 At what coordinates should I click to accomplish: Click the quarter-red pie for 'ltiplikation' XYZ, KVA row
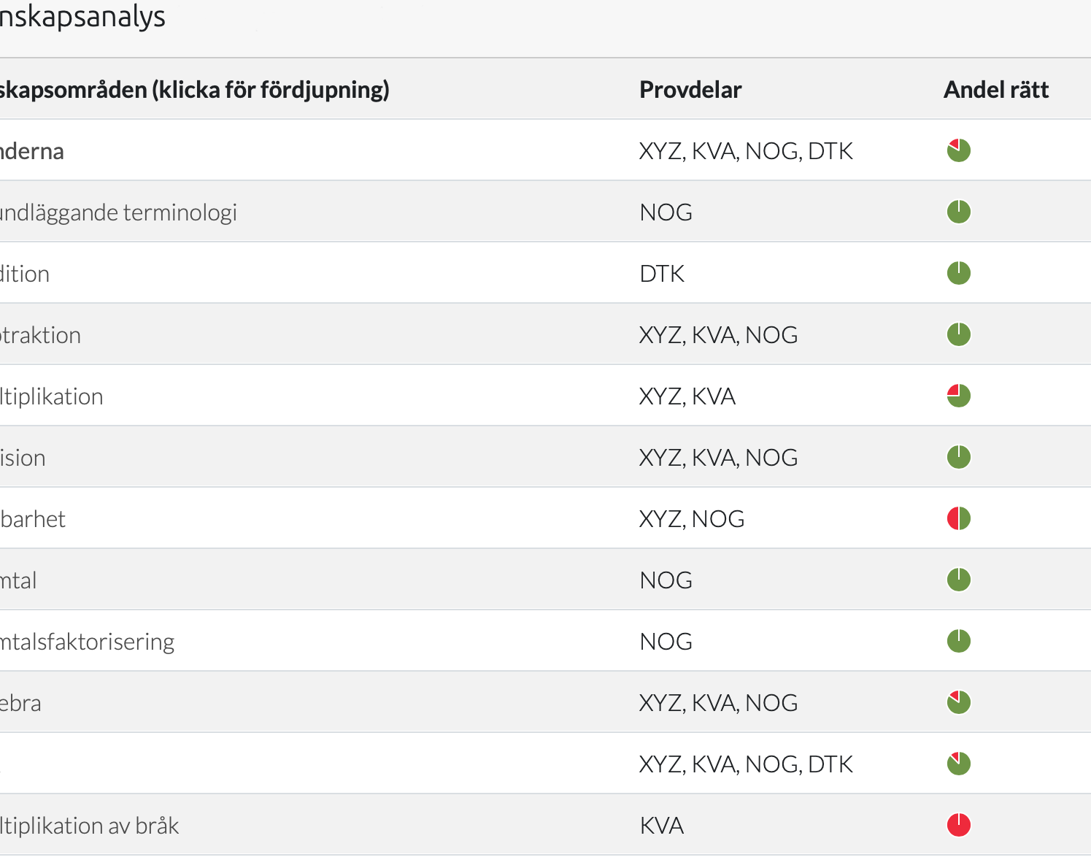click(x=958, y=396)
